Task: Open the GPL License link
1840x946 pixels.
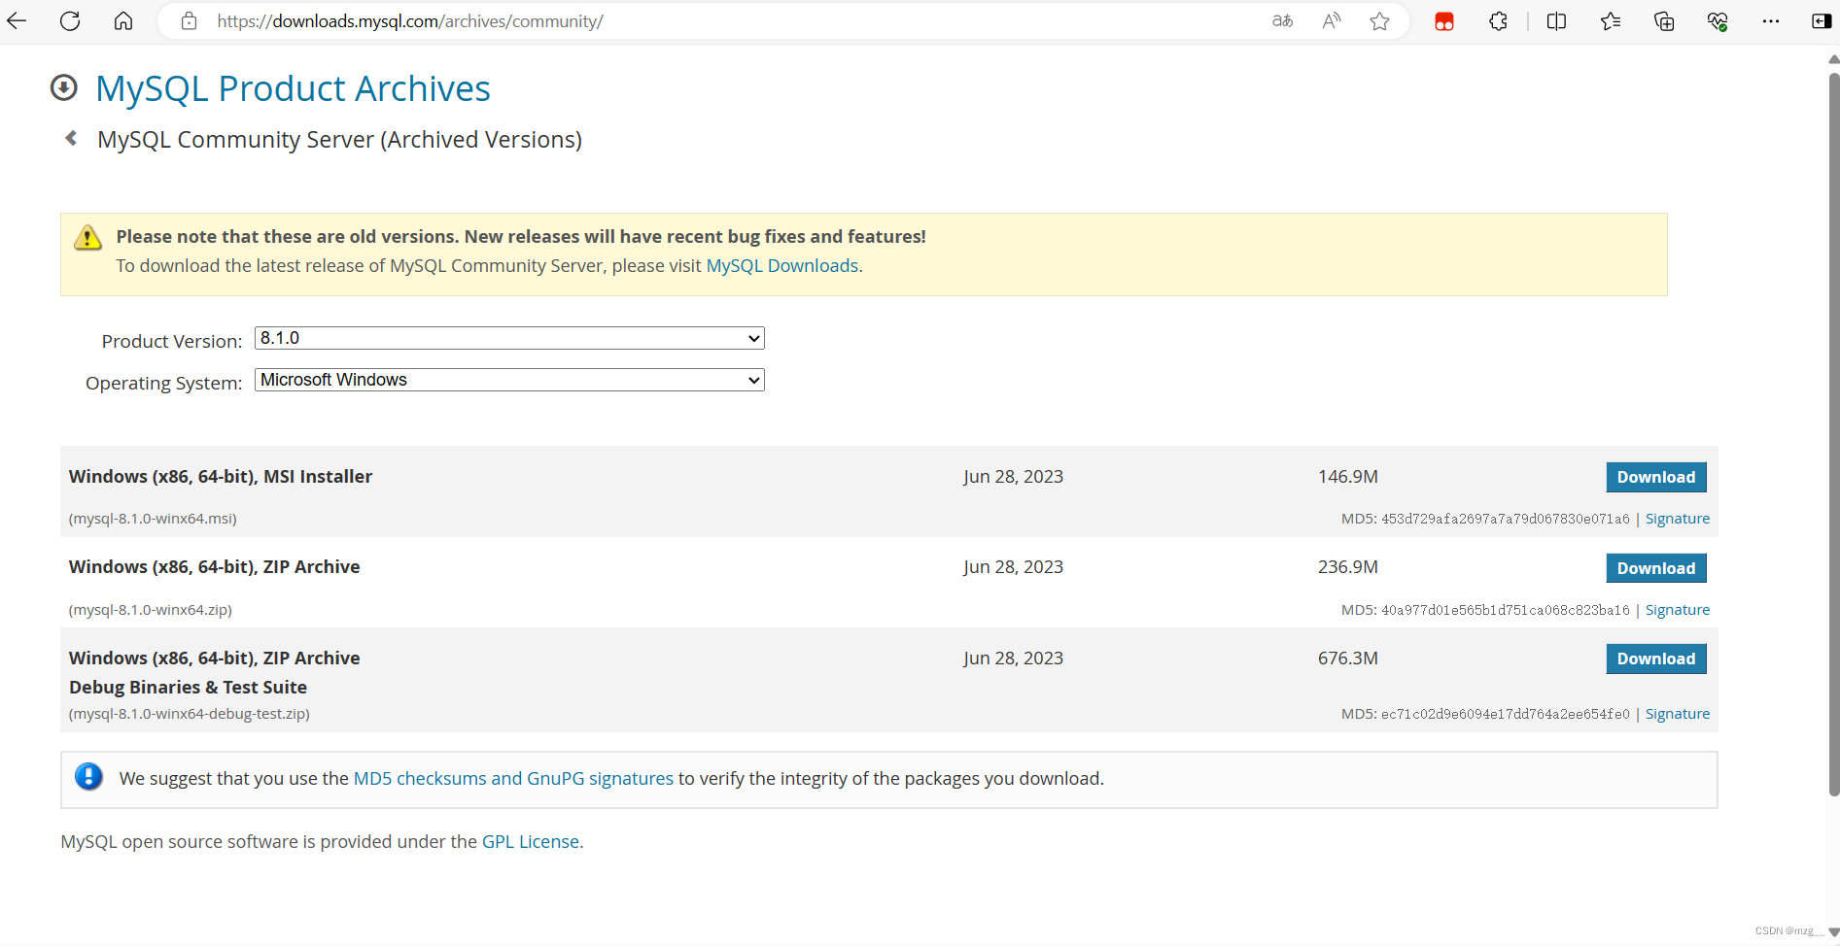Action: click(531, 841)
